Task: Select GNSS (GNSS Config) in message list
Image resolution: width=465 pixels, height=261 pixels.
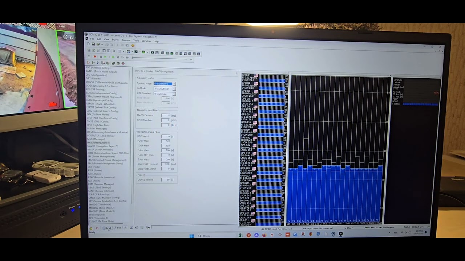Action: pyautogui.click(x=98, y=121)
